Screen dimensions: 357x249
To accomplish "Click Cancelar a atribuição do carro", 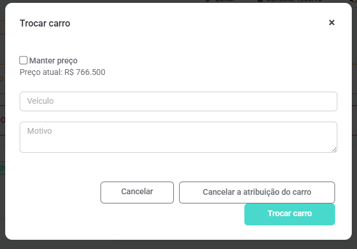I will [x=256, y=193].
